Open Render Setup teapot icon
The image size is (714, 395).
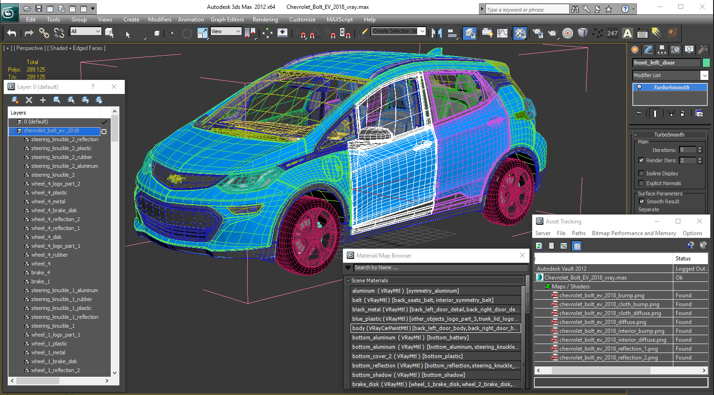click(537, 33)
